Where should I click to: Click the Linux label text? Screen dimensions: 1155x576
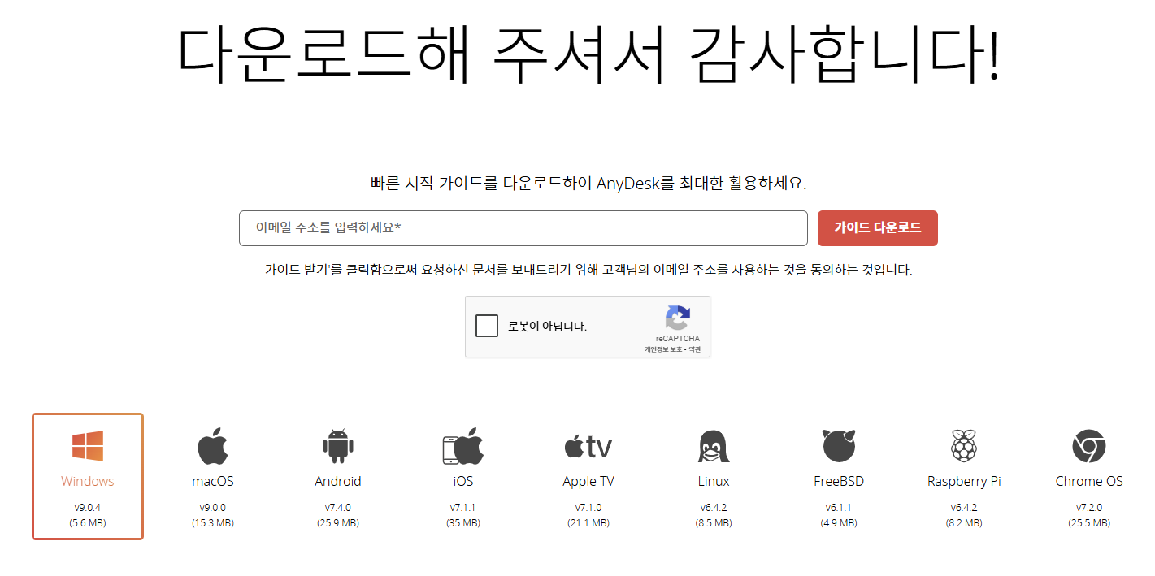click(x=714, y=481)
